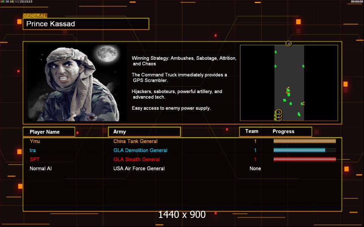Click player name SPT
364x227 pixels.
click(x=35, y=159)
